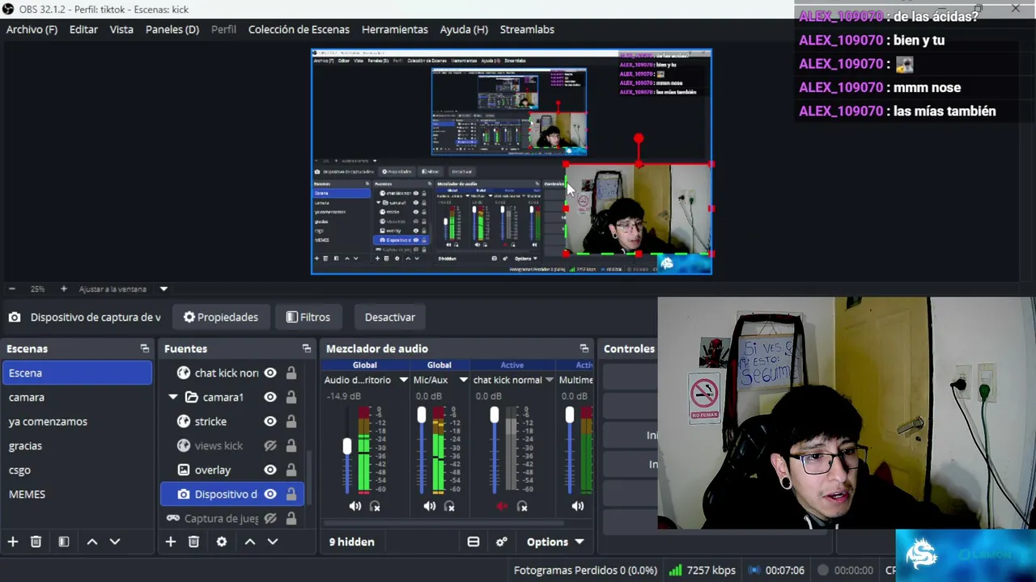This screenshot has height=582, width=1036.
Task: Open the mixer Options dropdown
Action: click(555, 542)
